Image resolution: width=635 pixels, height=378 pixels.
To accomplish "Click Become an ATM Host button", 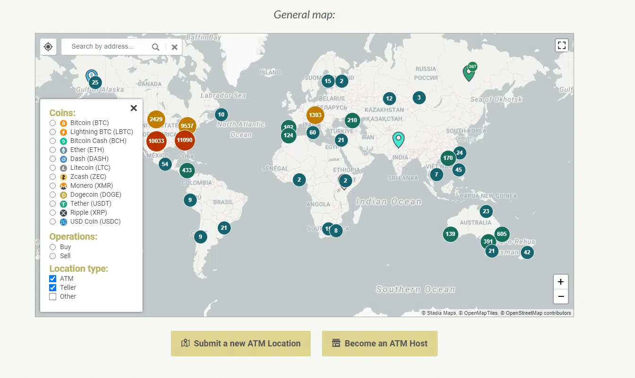I will [380, 344].
